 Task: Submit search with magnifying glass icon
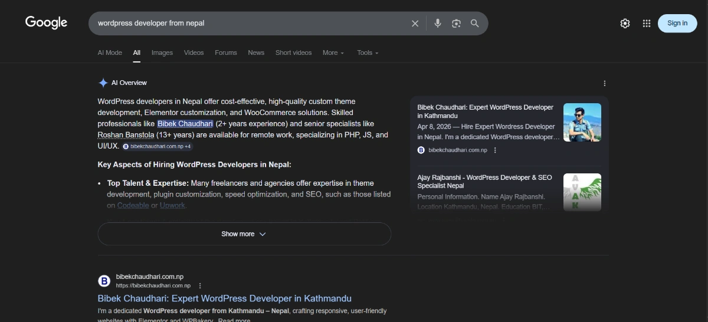click(474, 23)
